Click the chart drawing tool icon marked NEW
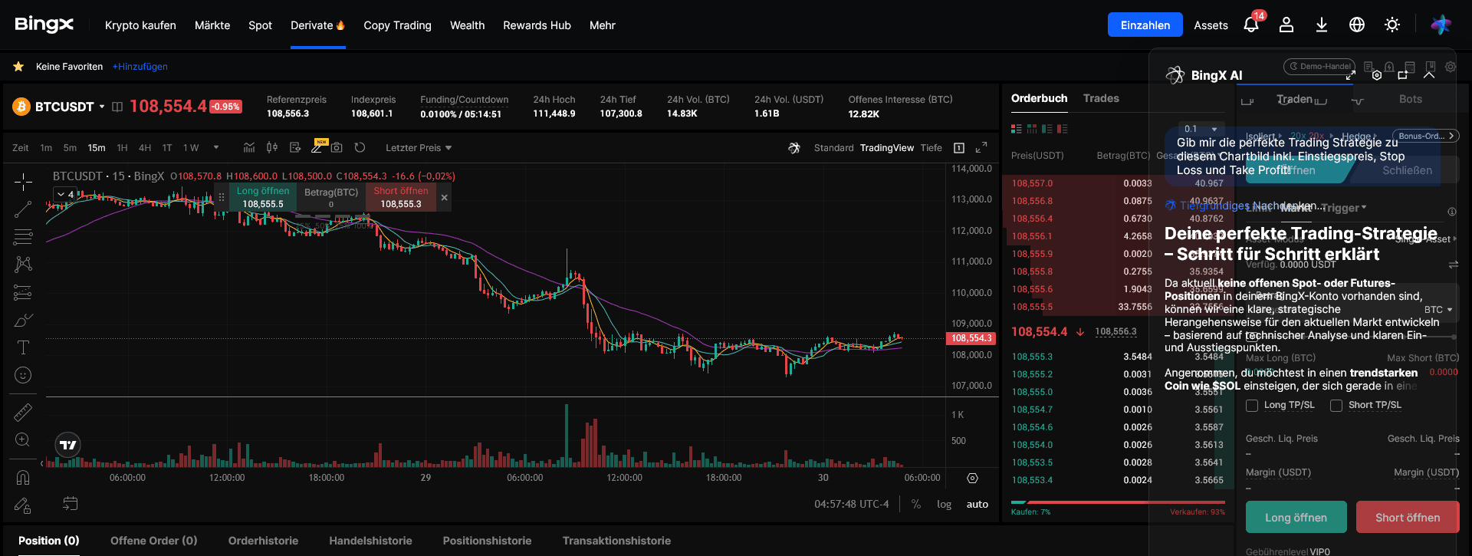This screenshot has width=1472, height=556. [317, 146]
